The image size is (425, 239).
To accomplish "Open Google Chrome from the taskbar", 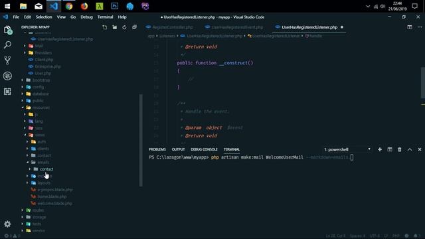I will (x=69, y=6).
